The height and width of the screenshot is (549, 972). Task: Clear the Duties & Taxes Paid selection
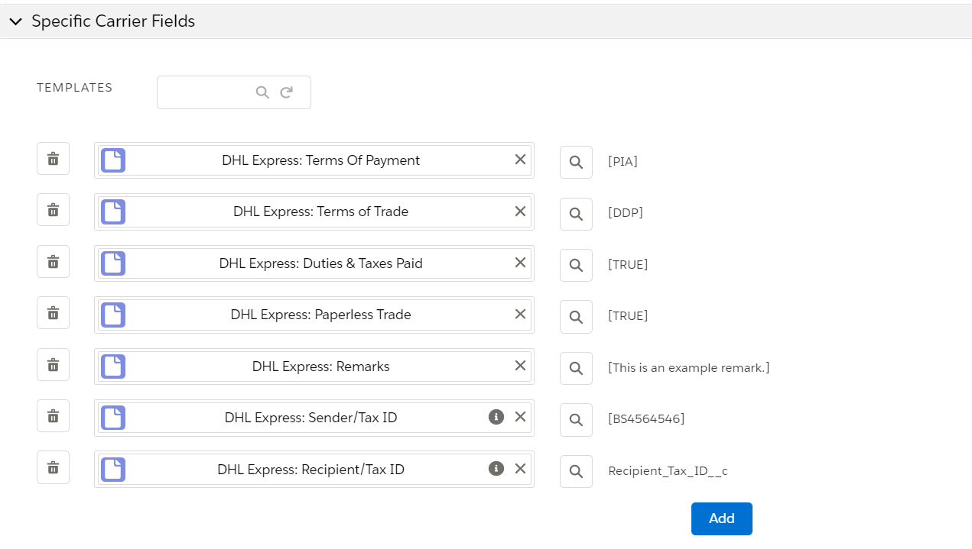click(520, 263)
